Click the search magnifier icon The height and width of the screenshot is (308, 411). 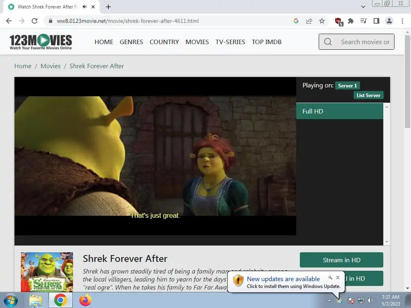tap(328, 42)
